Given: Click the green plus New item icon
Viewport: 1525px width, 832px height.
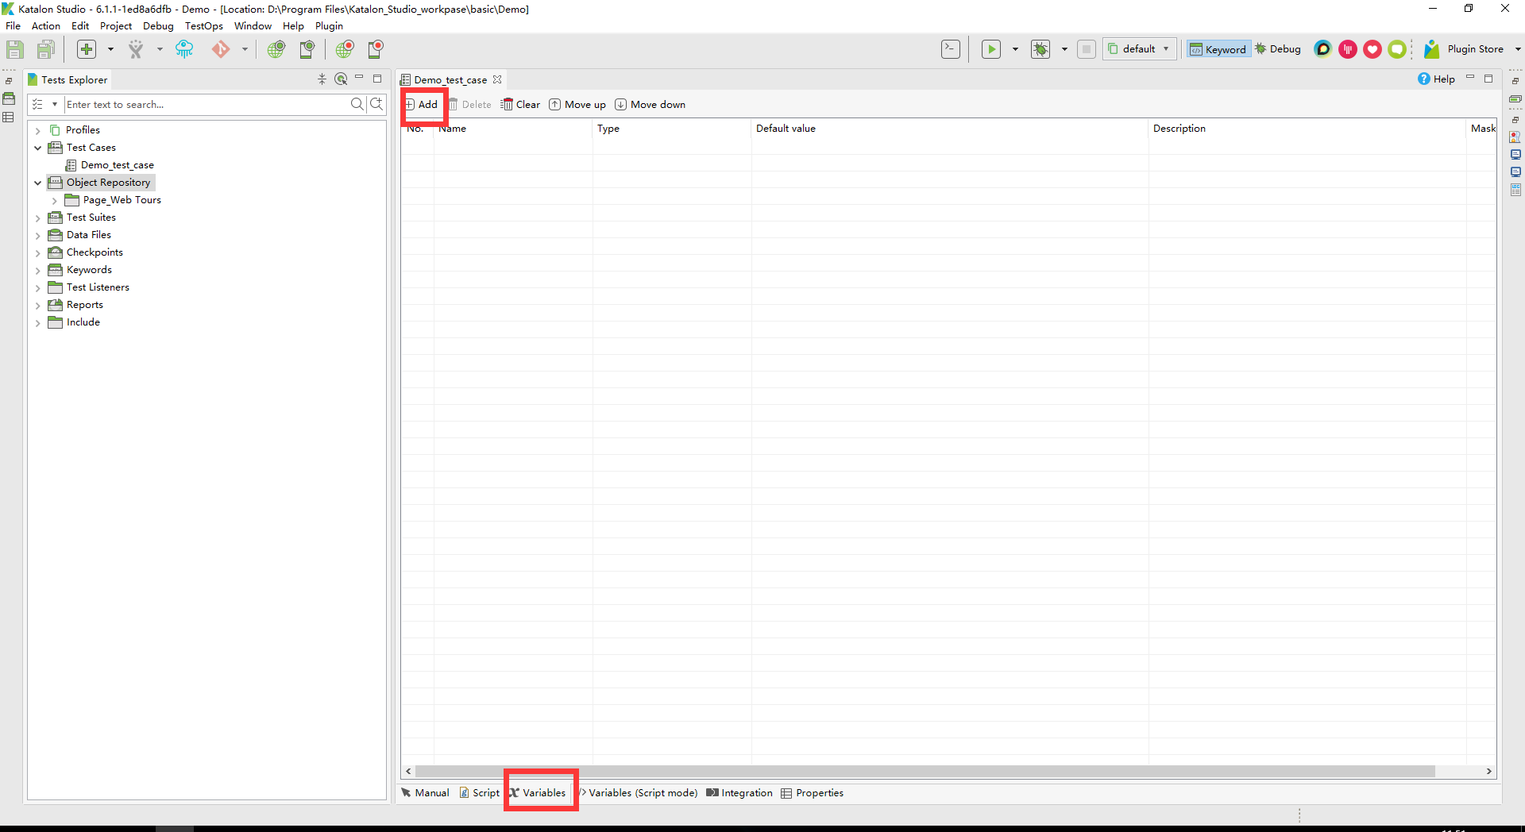Looking at the screenshot, I should (x=87, y=49).
